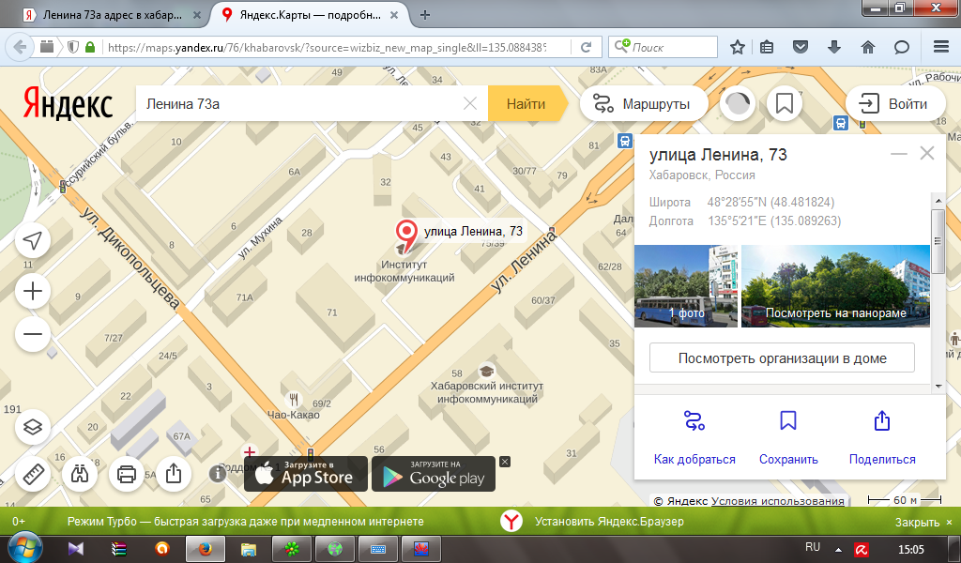Click the Pocket save icon
This screenshot has width=961, height=563.
pyautogui.click(x=800, y=47)
